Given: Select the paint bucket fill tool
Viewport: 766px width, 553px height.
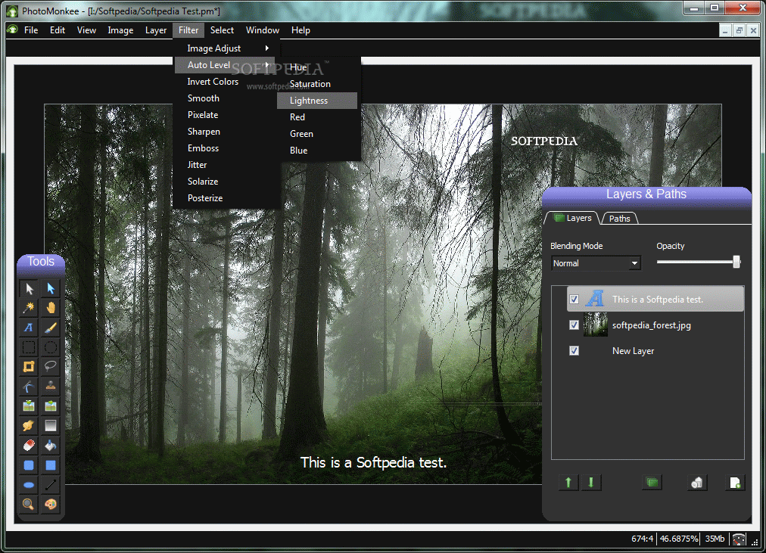Looking at the screenshot, I should [50, 445].
